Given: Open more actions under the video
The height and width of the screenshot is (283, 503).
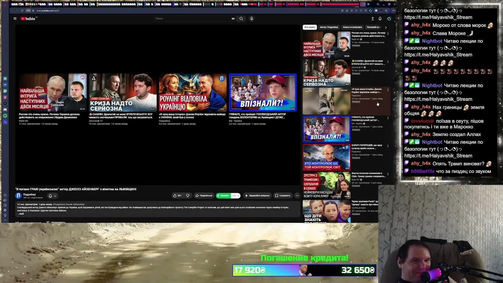Looking at the screenshot, I should click(x=297, y=195).
